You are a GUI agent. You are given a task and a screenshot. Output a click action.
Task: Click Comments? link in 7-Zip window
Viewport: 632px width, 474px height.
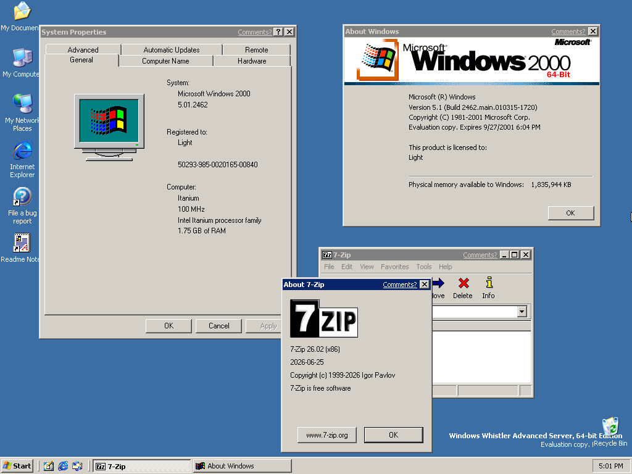[480, 255]
